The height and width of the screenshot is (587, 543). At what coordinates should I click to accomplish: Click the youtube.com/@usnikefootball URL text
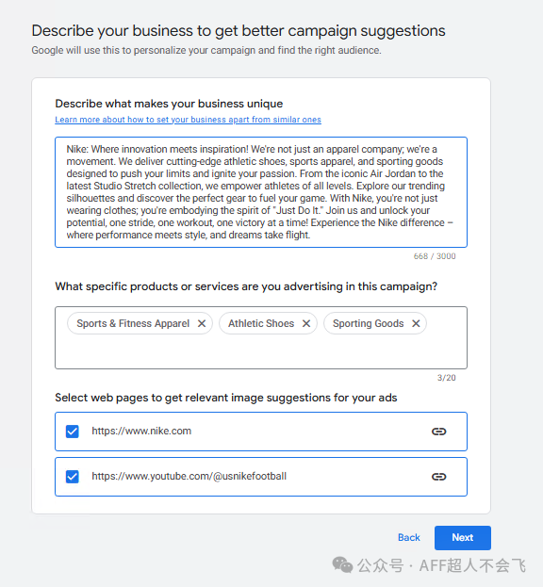coord(189,476)
